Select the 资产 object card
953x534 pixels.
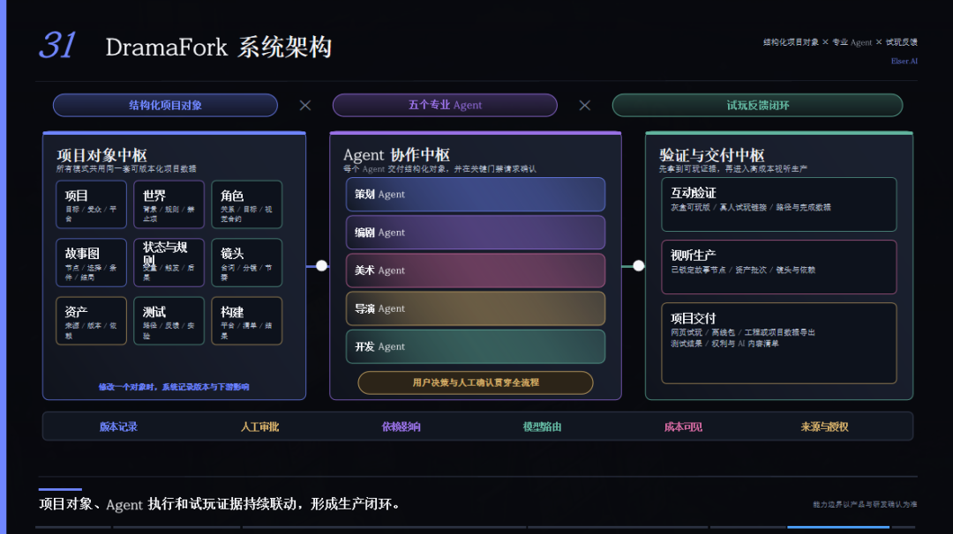pyautogui.click(x=91, y=321)
